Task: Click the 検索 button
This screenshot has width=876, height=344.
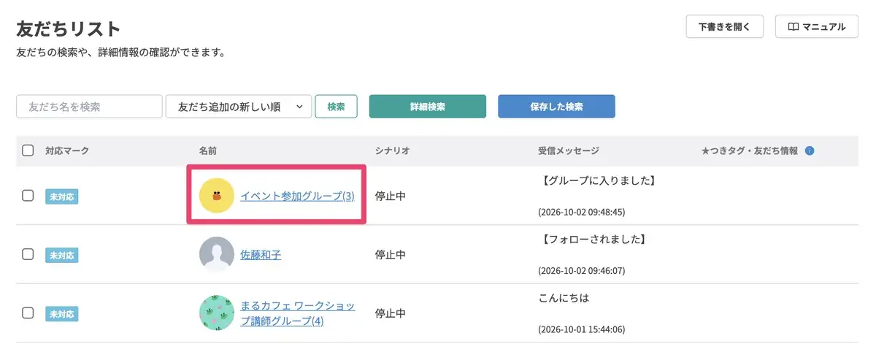Action: point(336,107)
